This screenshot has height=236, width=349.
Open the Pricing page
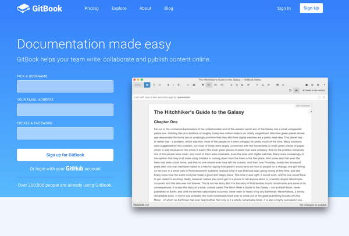[x=91, y=9]
